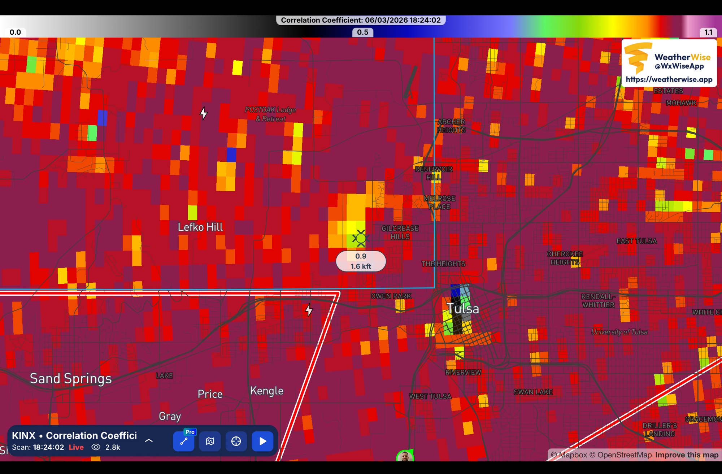The height and width of the screenshot is (474, 722).
Task: Tap the Correlation Coefficient timestamp header
Action: 361,20
